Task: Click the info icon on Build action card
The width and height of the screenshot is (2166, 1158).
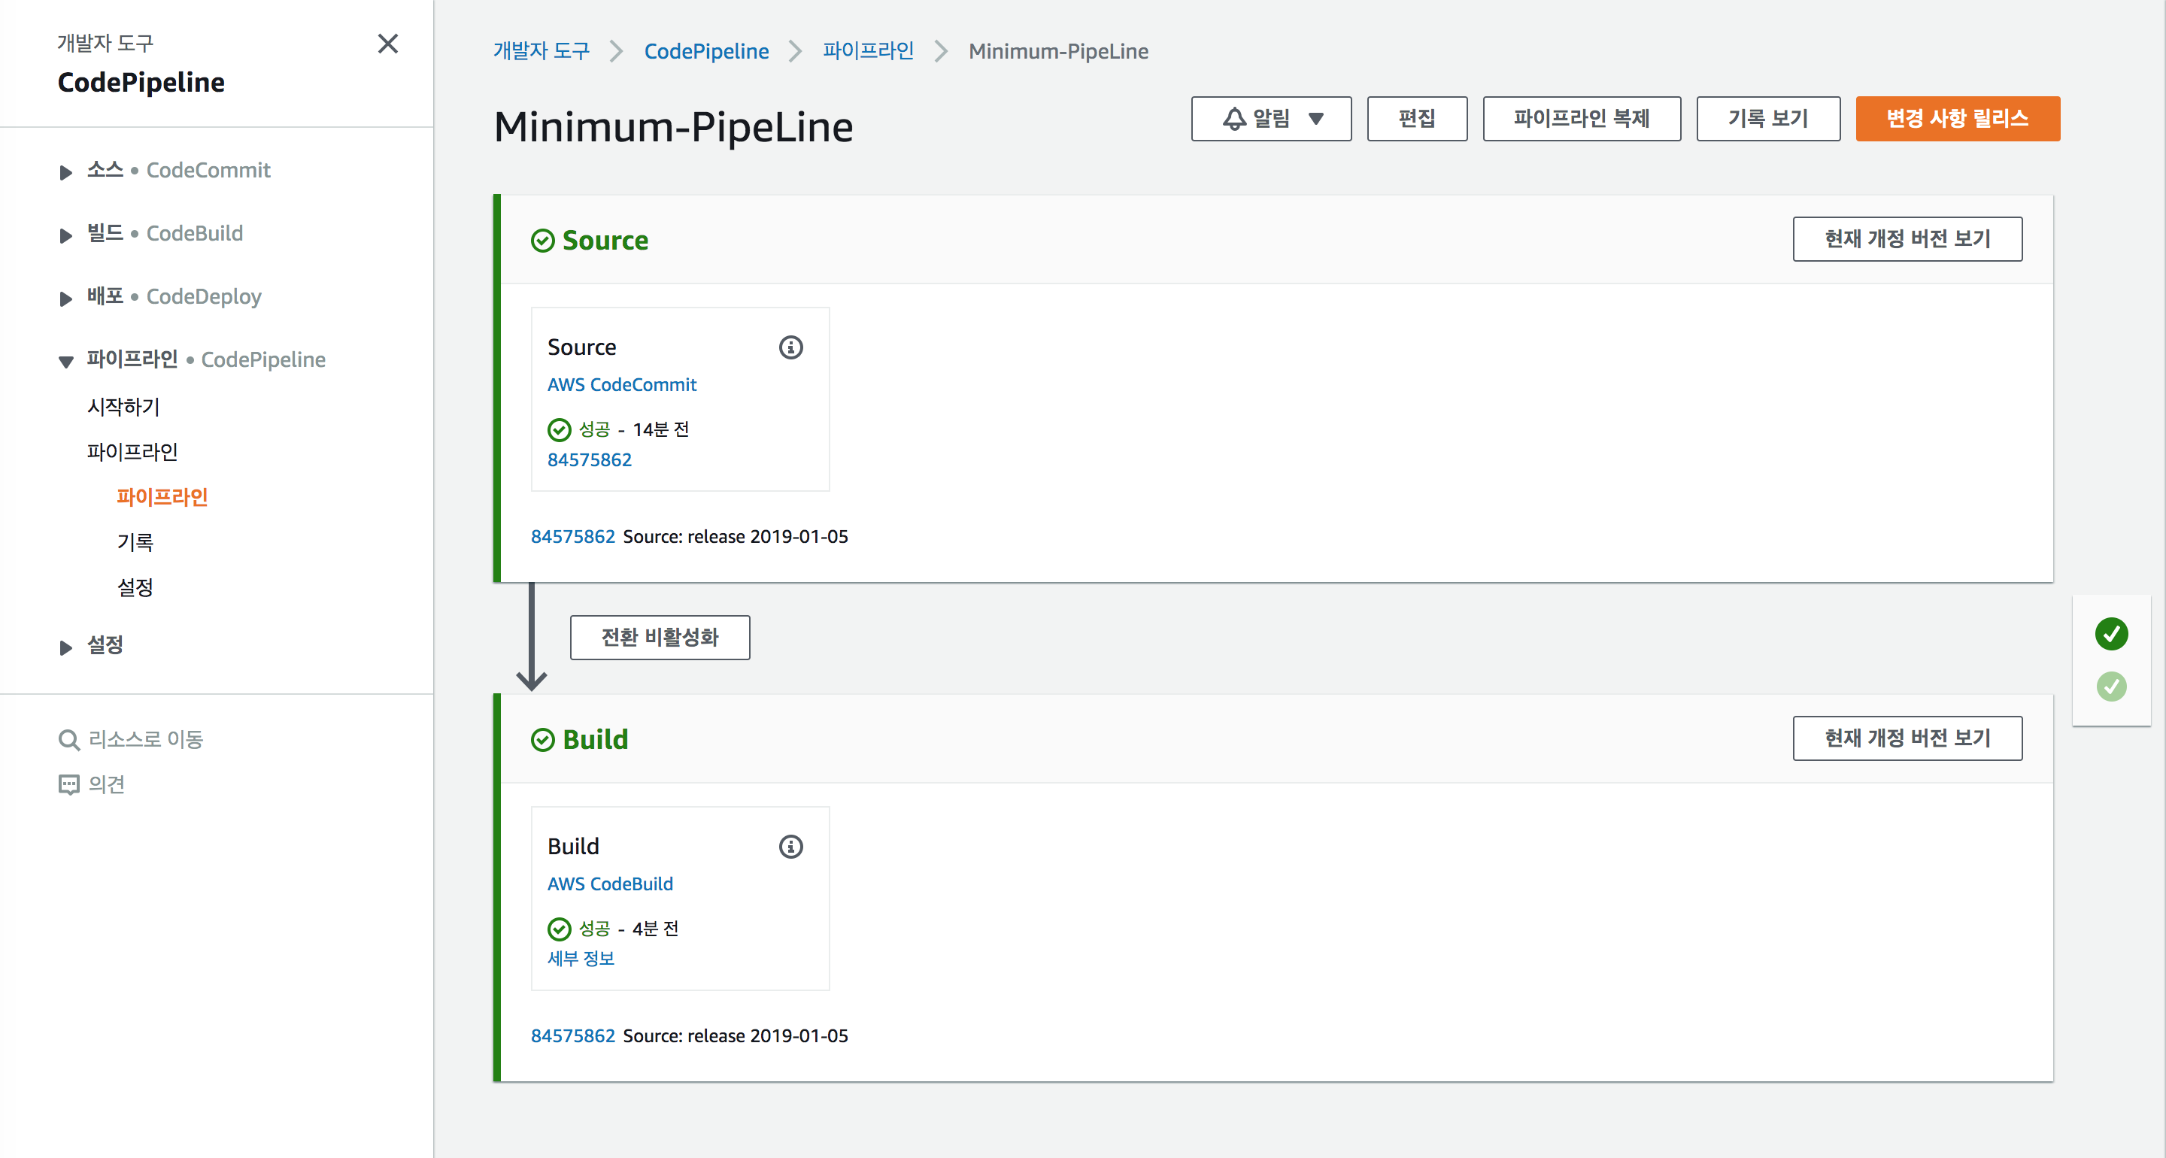Action: point(790,846)
